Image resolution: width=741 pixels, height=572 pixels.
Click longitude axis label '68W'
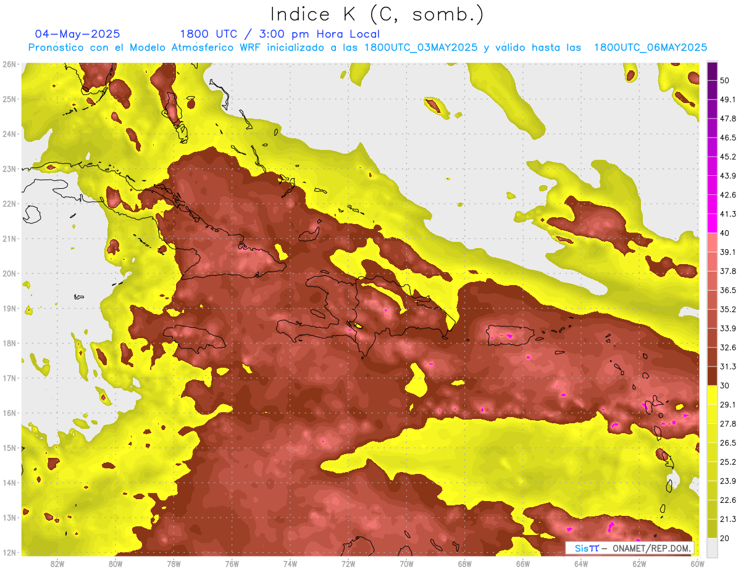click(464, 563)
